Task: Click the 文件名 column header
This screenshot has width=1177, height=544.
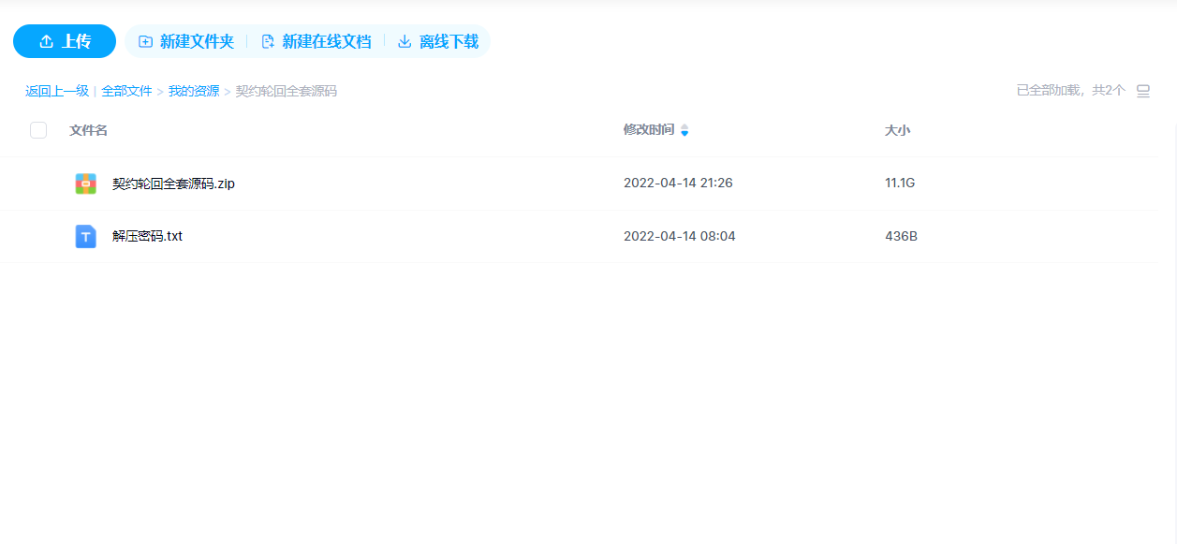Action: coord(87,130)
